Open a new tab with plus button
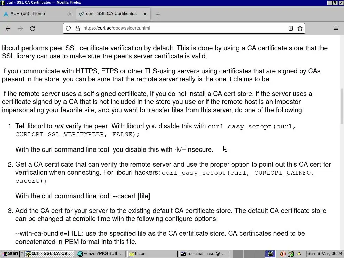The image size is (344, 258). 158,14
